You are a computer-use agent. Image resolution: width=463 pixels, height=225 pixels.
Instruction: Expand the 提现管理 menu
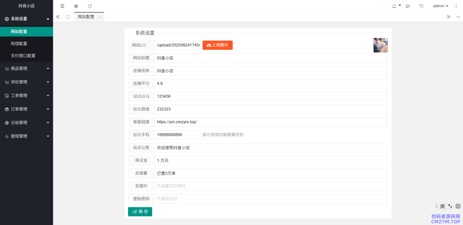(x=27, y=136)
